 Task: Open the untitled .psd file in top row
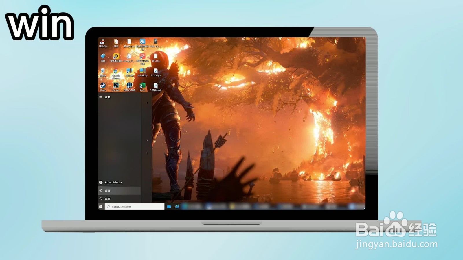(129, 43)
